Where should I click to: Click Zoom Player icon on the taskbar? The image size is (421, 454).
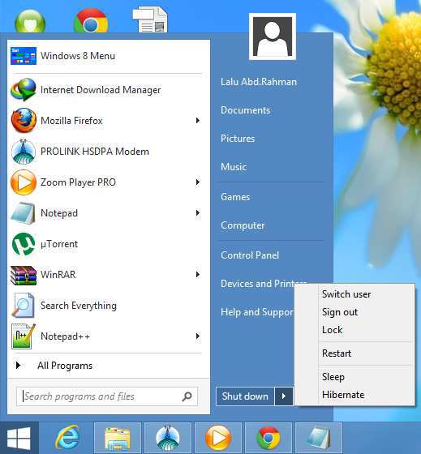tap(218, 438)
